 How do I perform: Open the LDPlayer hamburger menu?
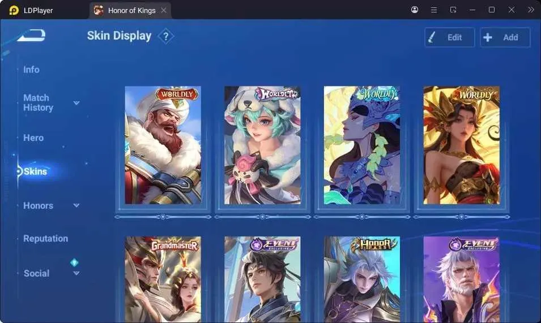click(x=434, y=10)
